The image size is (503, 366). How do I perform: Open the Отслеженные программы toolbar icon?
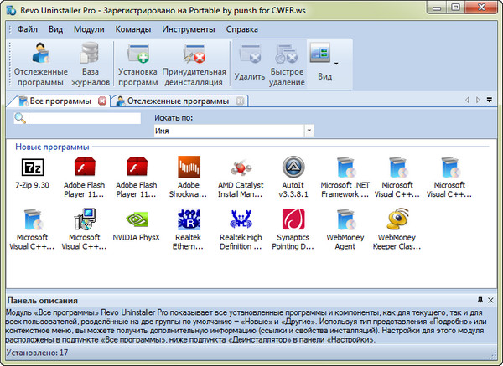click(x=39, y=64)
